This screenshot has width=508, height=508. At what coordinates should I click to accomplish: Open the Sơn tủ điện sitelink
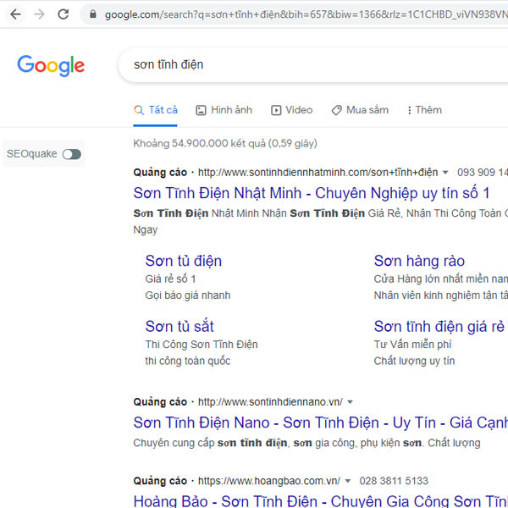click(184, 261)
